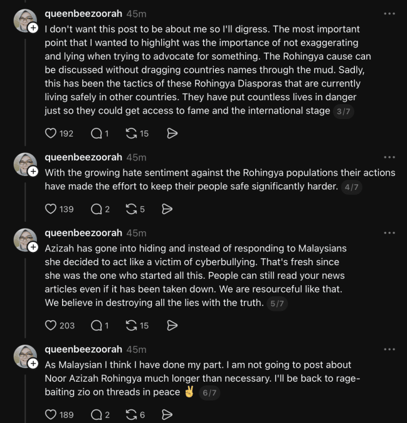The width and height of the screenshot is (407, 423).
Task: Like the 6/7 post with 189 likes
Action: pyautogui.click(x=50, y=415)
